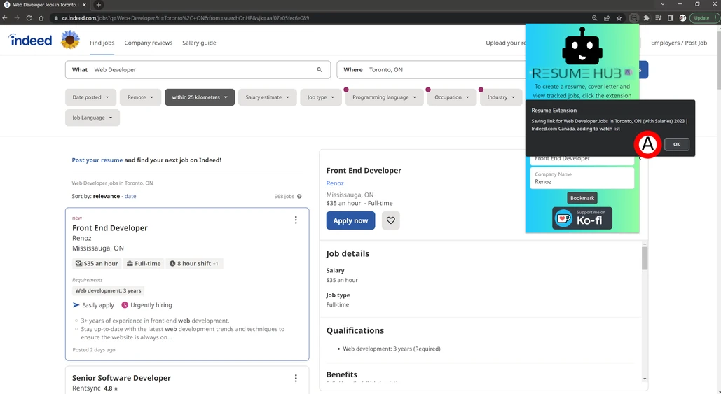The image size is (721, 394).
Task: Click the Company Name field in Resume Hub
Action: coord(582,178)
